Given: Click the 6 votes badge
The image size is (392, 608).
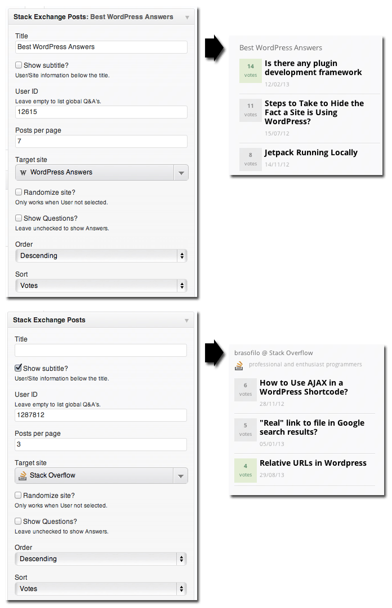Looking at the screenshot, I should (246, 390).
